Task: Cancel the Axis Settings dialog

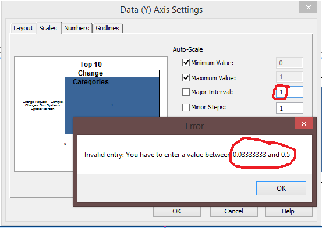Action: click(x=233, y=211)
